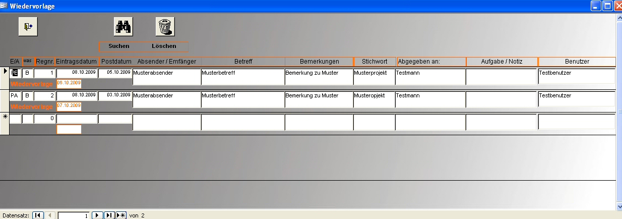Click the exit door icon button
The height and width of the screenshot is (219, 622).
[x=28, y=26]
